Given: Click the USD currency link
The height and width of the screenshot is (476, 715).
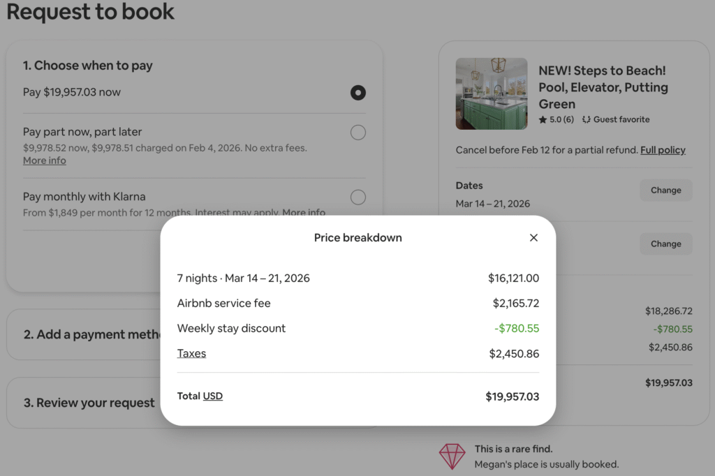Looking at the screenshot, I should coord(212,396).
